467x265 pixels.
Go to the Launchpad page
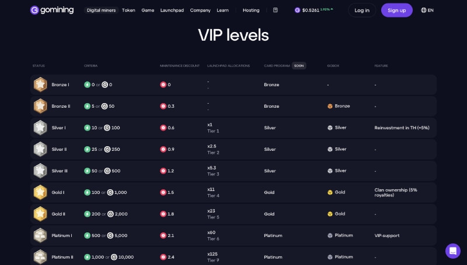tap(172, 10)
